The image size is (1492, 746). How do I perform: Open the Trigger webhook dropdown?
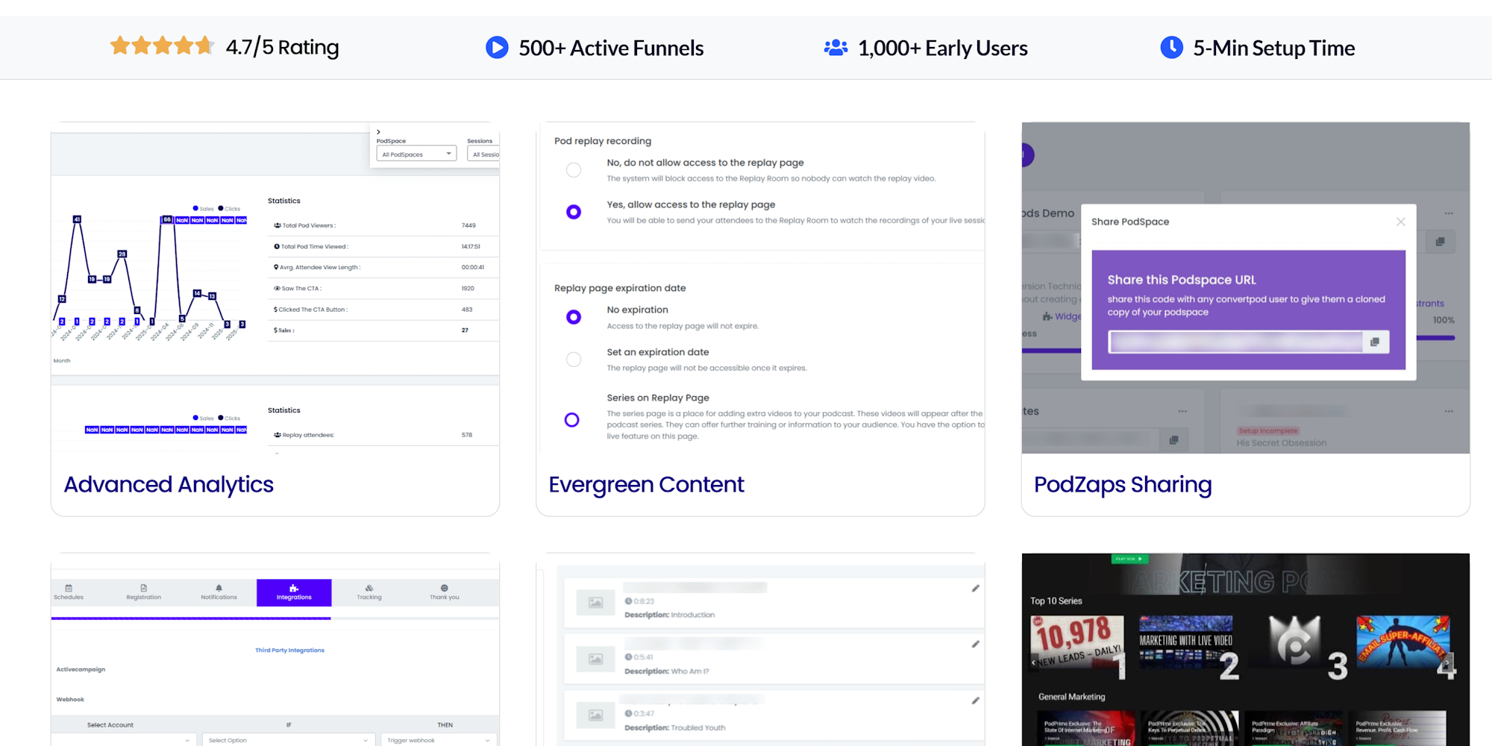click(x=439, y=740)
